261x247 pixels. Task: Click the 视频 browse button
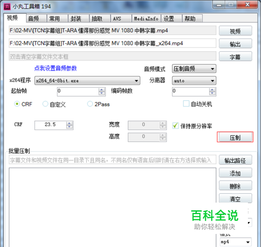(235, 31)
